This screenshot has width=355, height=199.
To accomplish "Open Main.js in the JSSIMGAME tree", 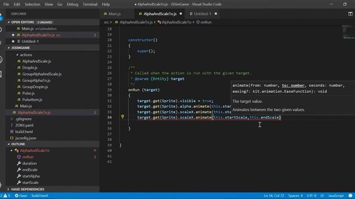I will 26,106.
